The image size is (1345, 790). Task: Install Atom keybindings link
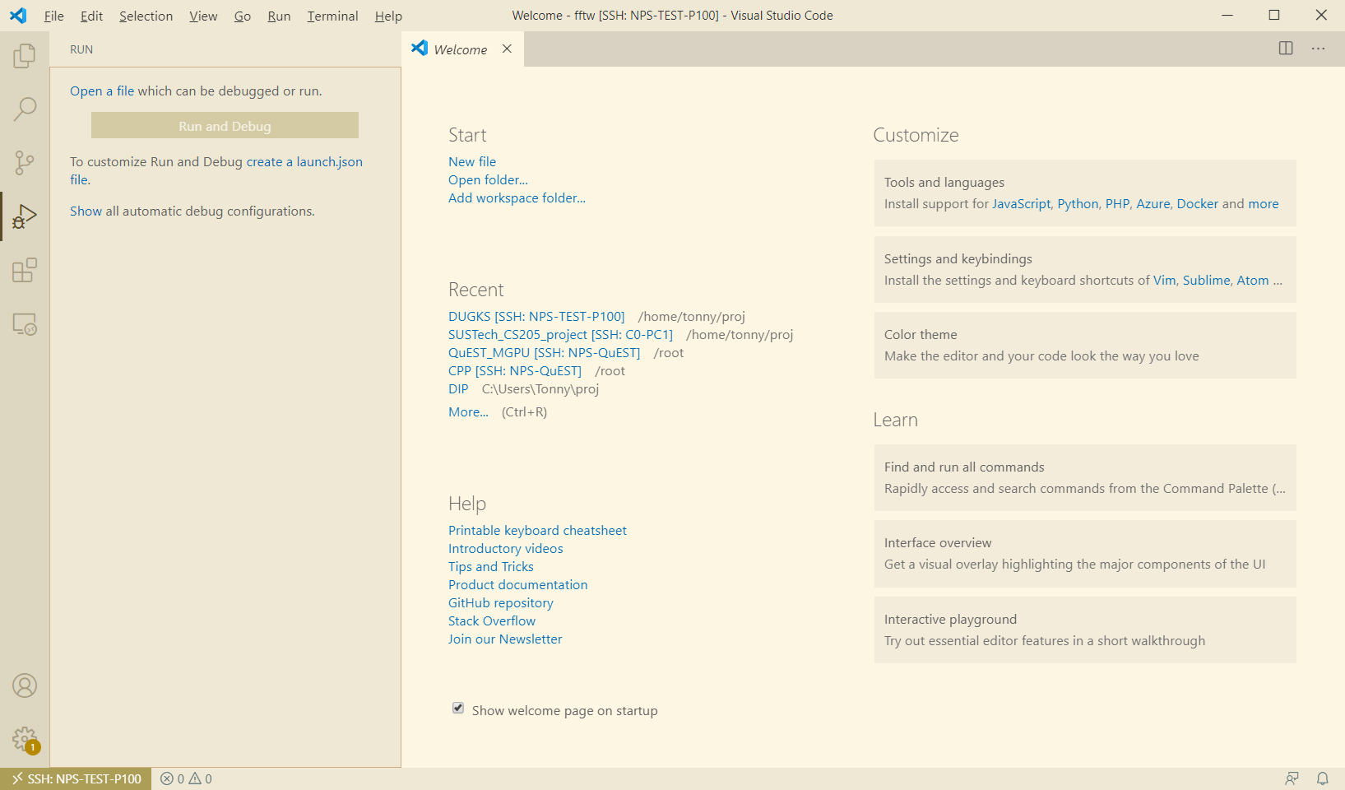[1252, 280]
